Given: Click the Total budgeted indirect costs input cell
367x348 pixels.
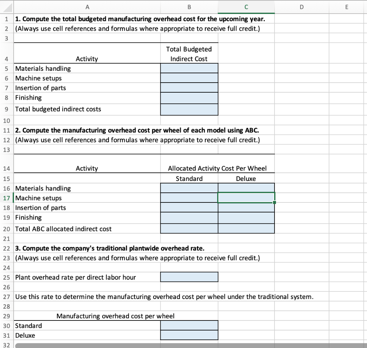Looking at the screenshot, I should point(189,109).
